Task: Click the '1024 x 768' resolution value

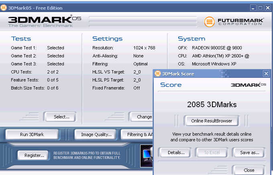Action: (x=144, y=48)
